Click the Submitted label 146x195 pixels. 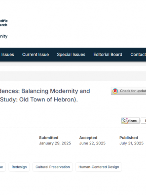click(49, 138)
